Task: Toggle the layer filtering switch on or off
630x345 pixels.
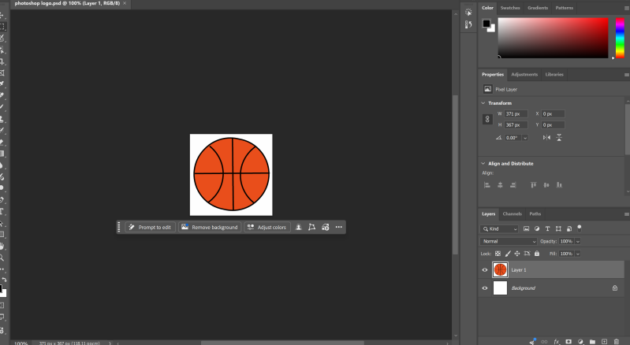Action: pyautogui.click(x=579, y=228)
